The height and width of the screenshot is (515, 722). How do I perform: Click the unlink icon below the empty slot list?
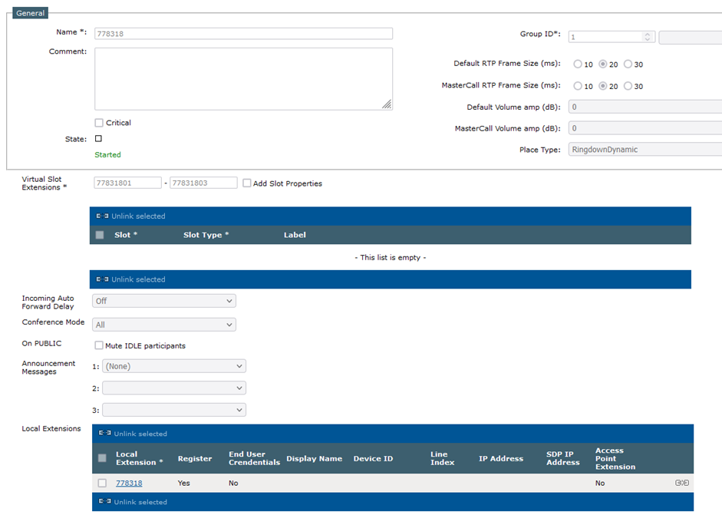click(x=102, y=279)
